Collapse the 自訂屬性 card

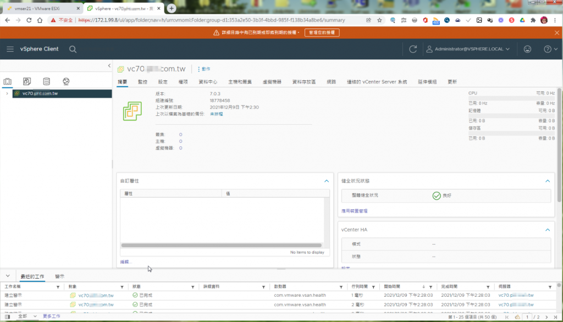tap(327, 181)
